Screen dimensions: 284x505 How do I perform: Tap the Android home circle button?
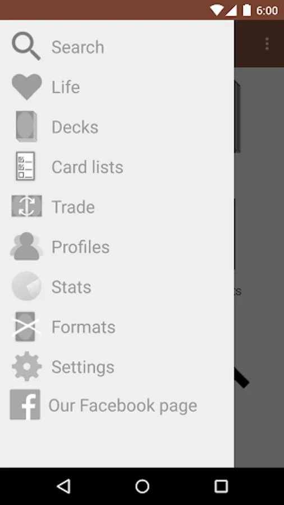142,486
